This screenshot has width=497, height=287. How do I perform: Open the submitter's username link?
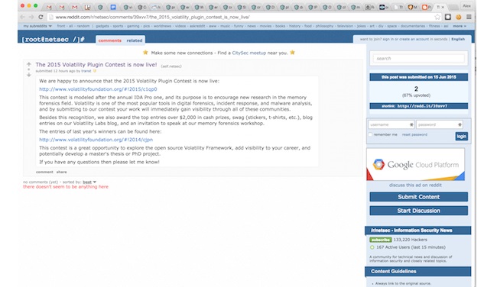[86, 71]
